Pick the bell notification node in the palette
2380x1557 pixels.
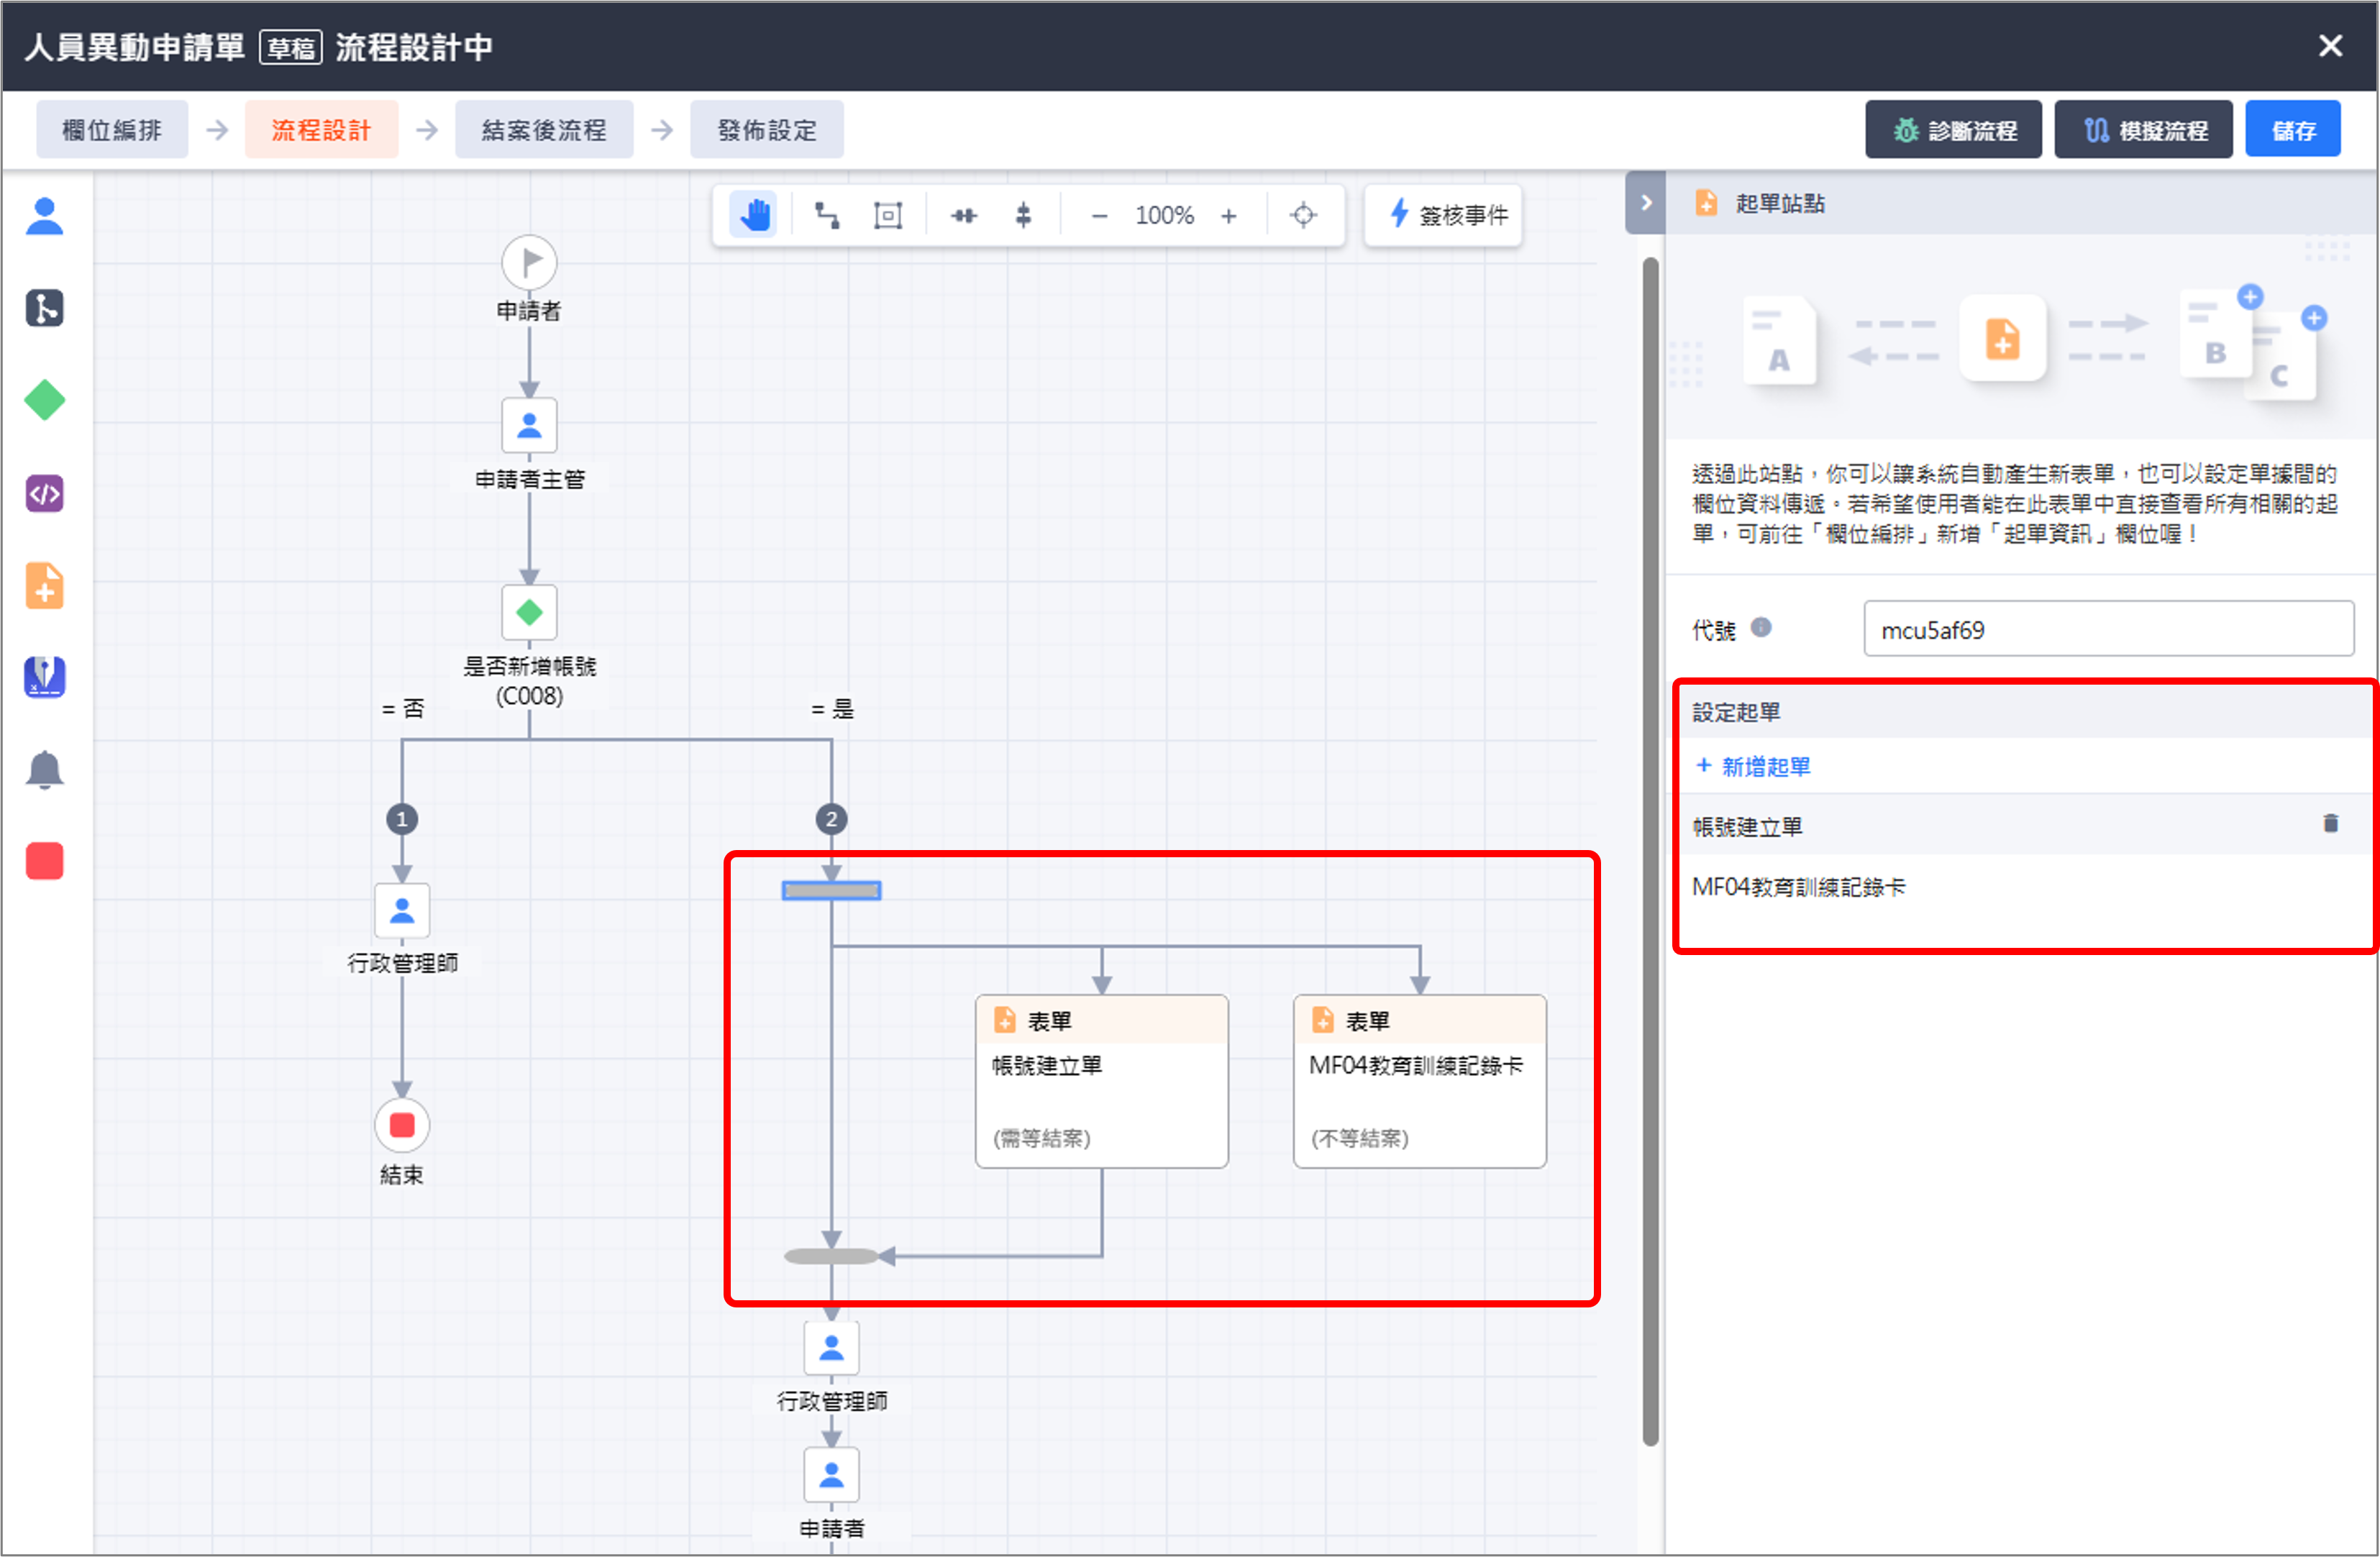pos(44,770)
